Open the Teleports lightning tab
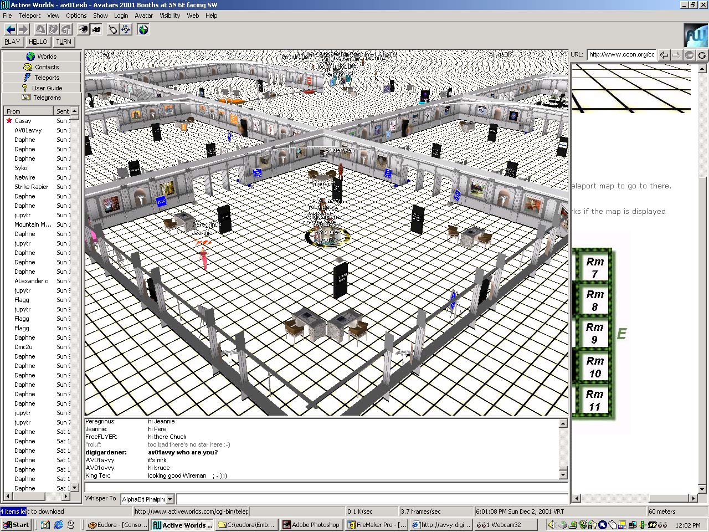709x532 pixels. pyautogui.click(x=42, y=78)
